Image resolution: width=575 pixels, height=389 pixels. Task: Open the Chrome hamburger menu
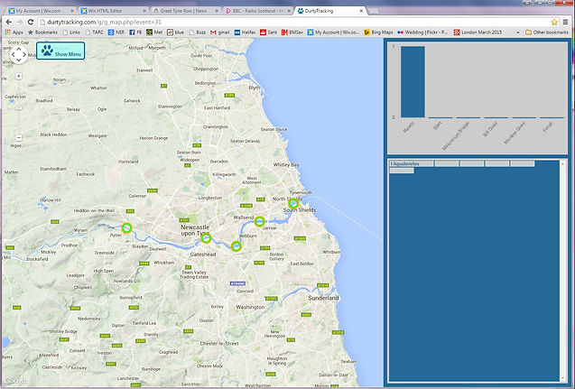tap(565, 22)
